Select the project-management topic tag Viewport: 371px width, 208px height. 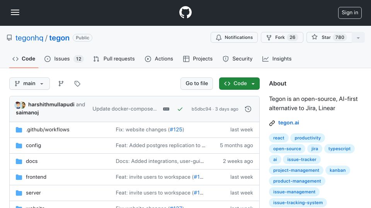coord(296,170)
